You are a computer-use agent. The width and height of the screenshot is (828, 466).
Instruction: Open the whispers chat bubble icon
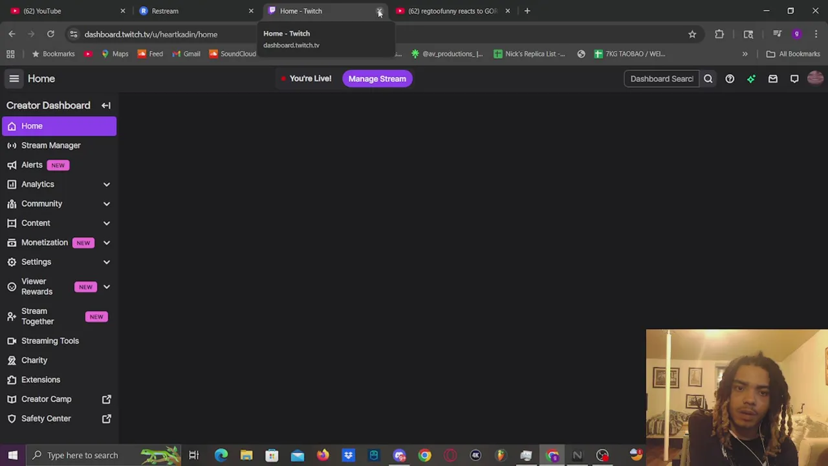(794, 79)
